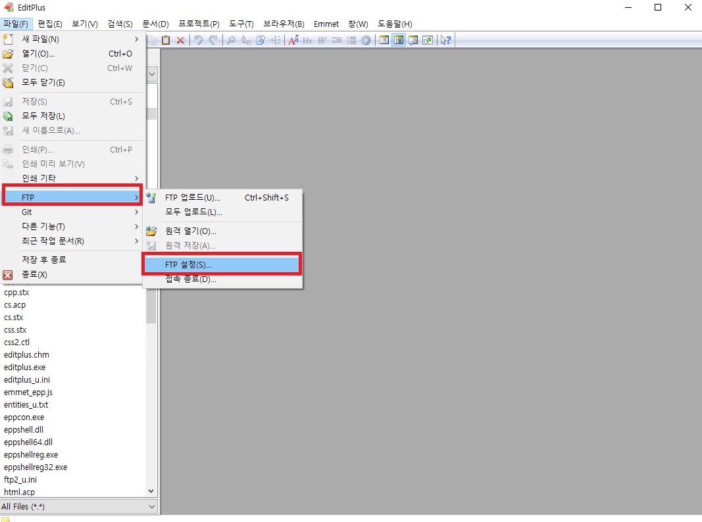This screenshot has width=702, height=522.
Task: Click the Undo arrow toolbar icon
Action: pyautogui.click(x=198, y=40)
